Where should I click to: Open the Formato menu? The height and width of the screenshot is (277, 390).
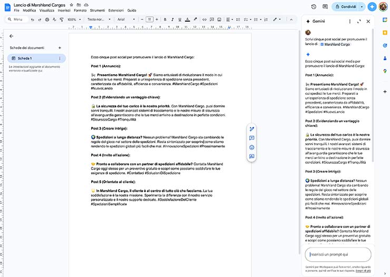pyautogui.click(x=80, y=11)
